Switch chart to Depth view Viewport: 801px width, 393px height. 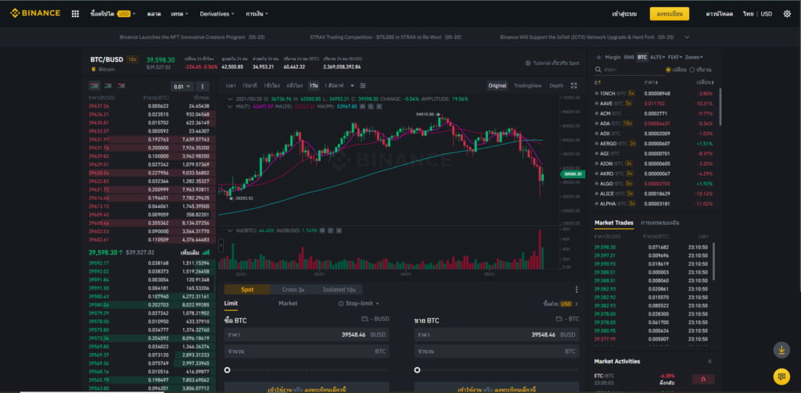click(x=556, y=86)
